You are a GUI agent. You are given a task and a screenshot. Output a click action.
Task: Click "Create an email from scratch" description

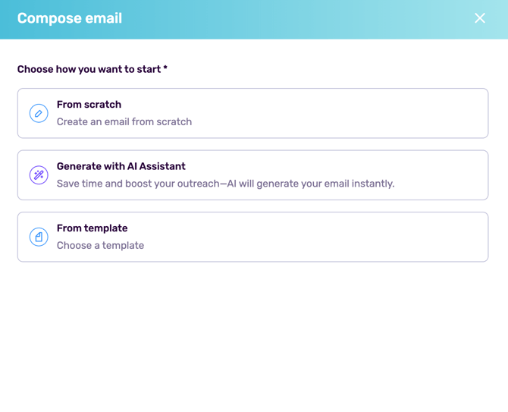[x=124, y=121]
